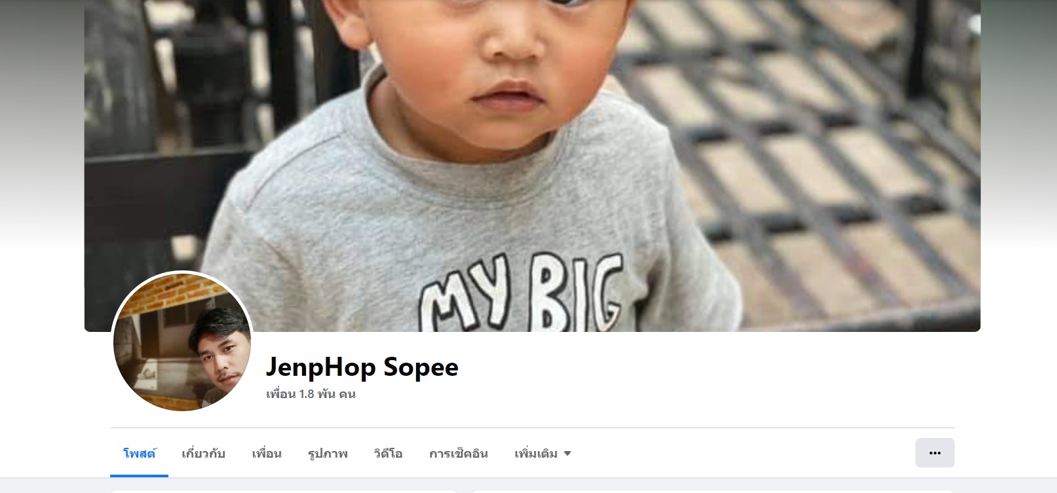Open JenpHop Sopee's circular profile picture
1057x493 pixels.
(182, 342)
